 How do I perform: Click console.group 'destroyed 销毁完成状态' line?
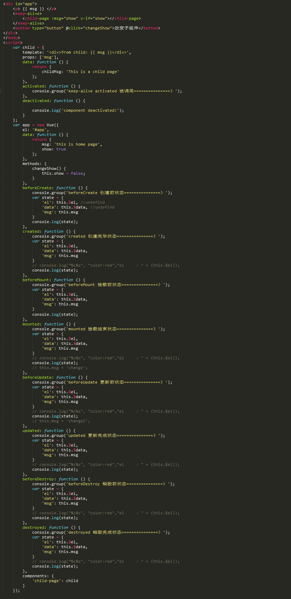tap(101, 532)
